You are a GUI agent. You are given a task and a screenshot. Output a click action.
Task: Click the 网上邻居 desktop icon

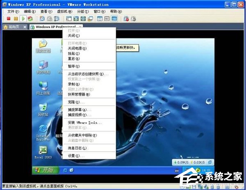click(43, 88)
